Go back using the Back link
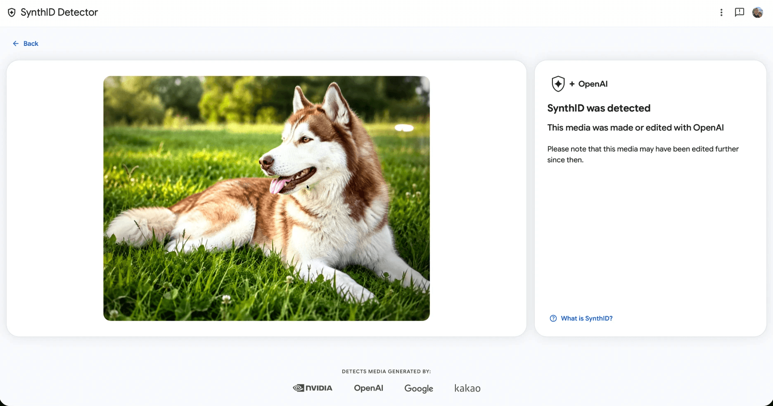The height and width of the screenshot is (406, 773). 26,43
